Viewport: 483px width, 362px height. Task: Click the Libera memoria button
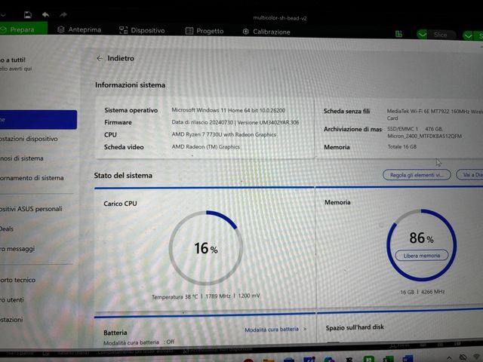(x=421, y=256)
